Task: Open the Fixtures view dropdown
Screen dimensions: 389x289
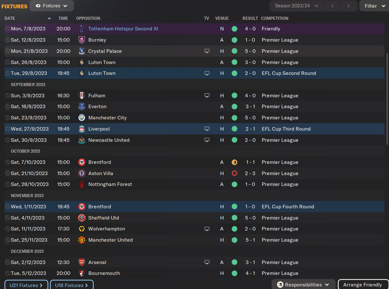Action: [x=52, y=6]
